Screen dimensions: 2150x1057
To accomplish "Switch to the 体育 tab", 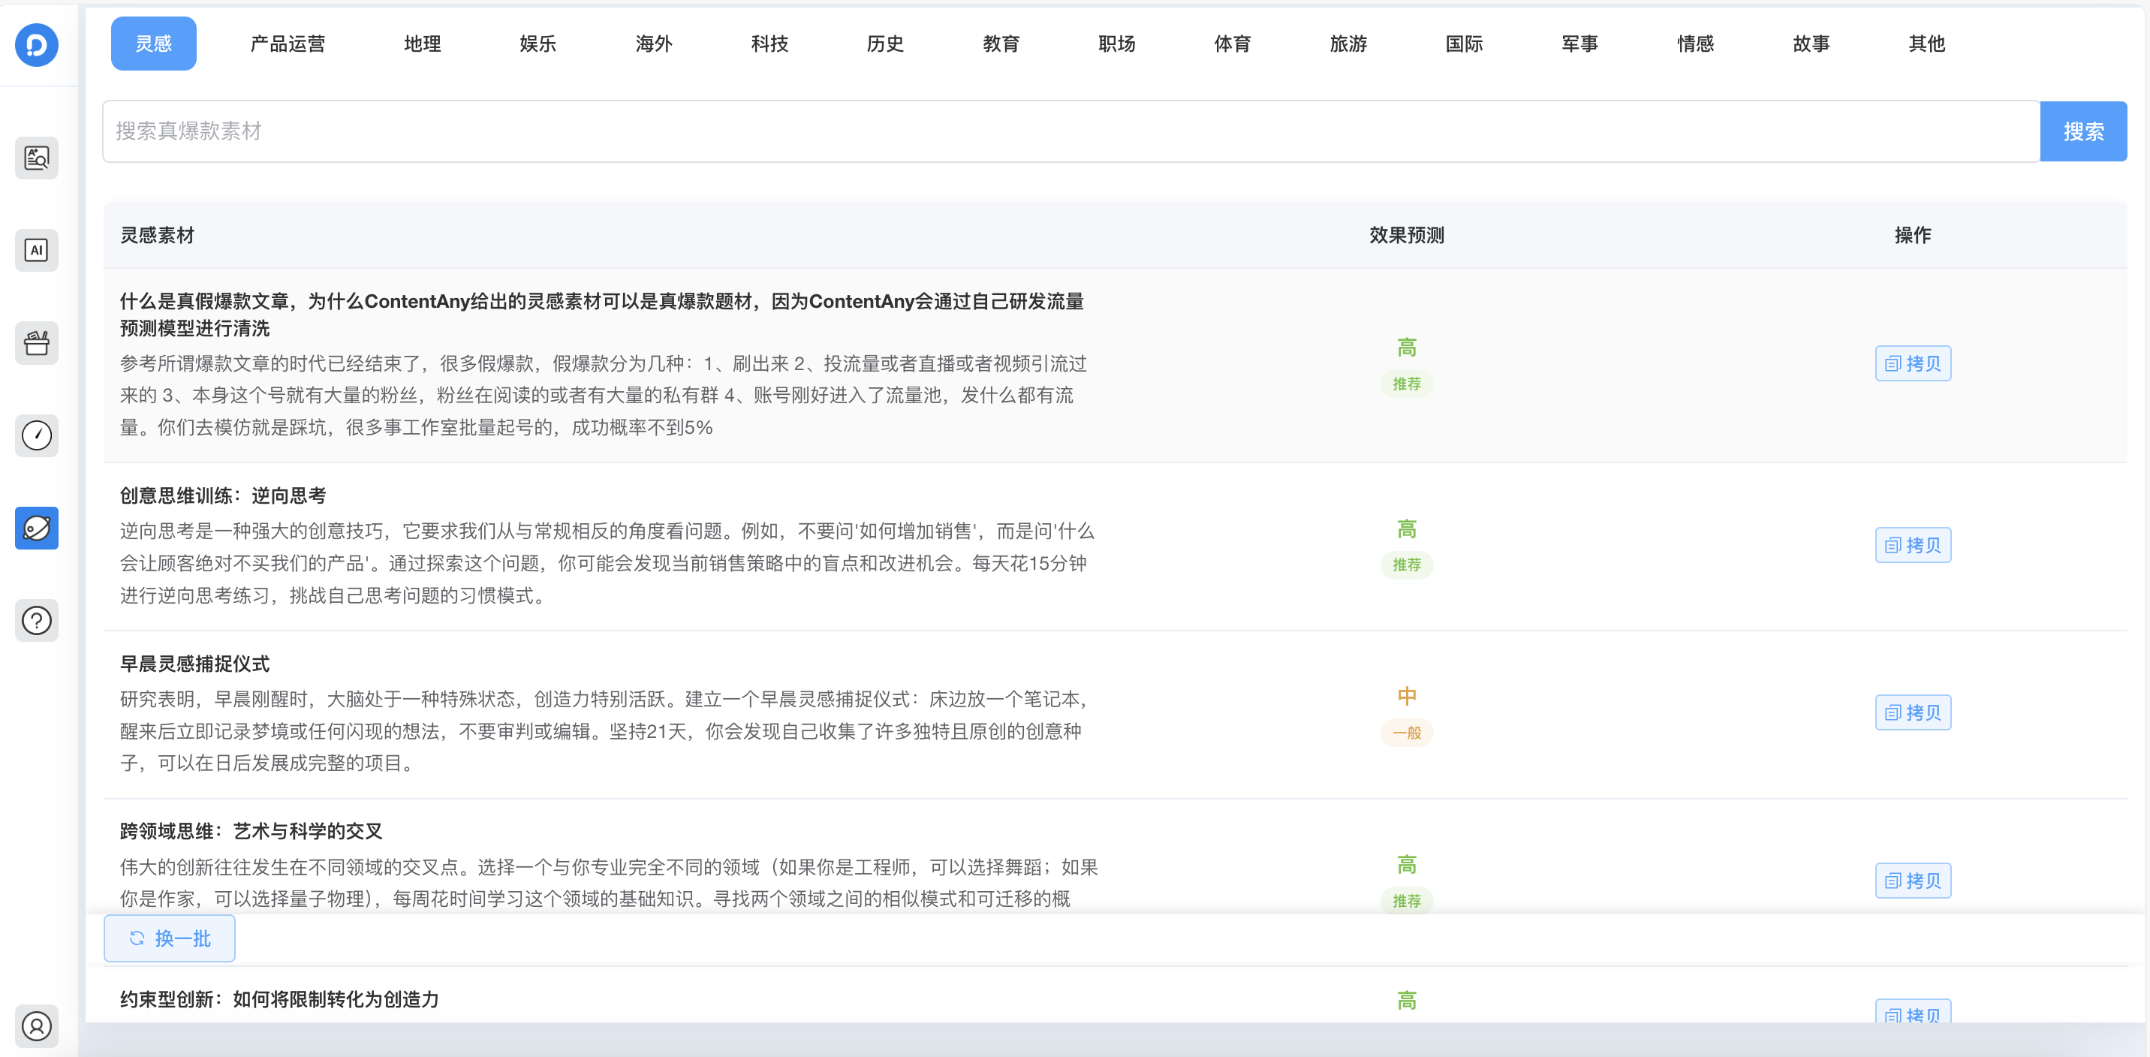I will pyautogui.click(x=1232, y=44).
